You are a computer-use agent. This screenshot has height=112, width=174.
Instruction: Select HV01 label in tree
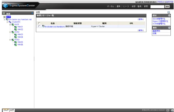coord(17,25)
